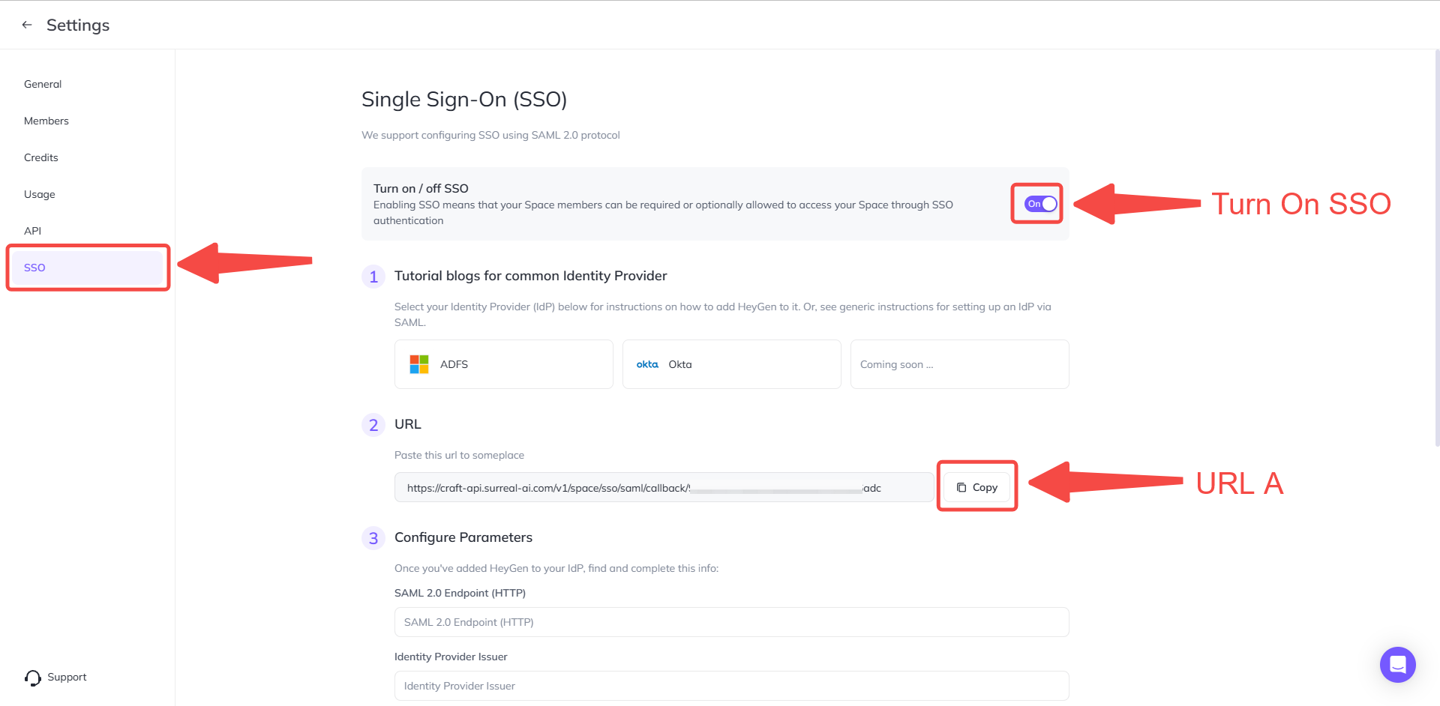Viewport: 1440px width, 706px height.
Task: Focus the Identity Provider Issuer field
Action: pos(732,686)
